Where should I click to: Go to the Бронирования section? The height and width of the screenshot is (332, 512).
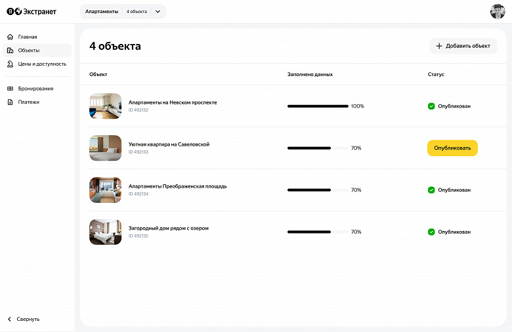coord(35,89)
